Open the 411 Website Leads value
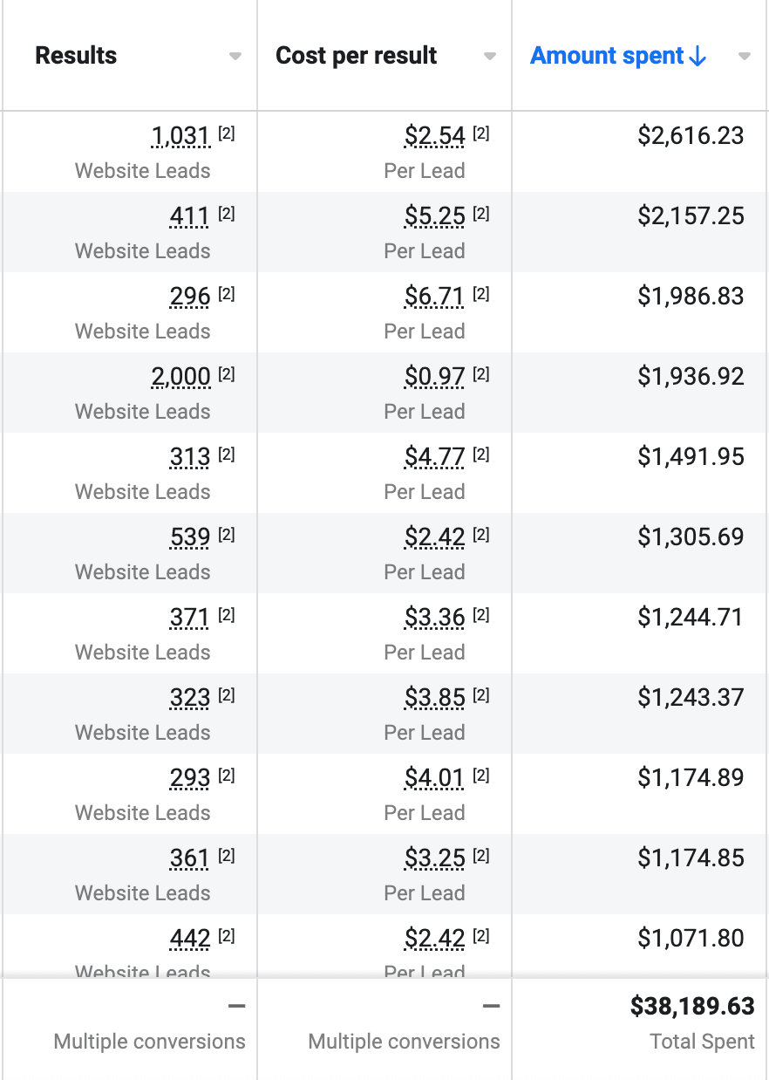Screen dimensions: 769x1080 click(190, 216)
